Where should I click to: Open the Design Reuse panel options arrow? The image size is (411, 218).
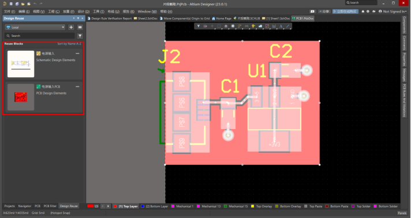pos(74,18)
